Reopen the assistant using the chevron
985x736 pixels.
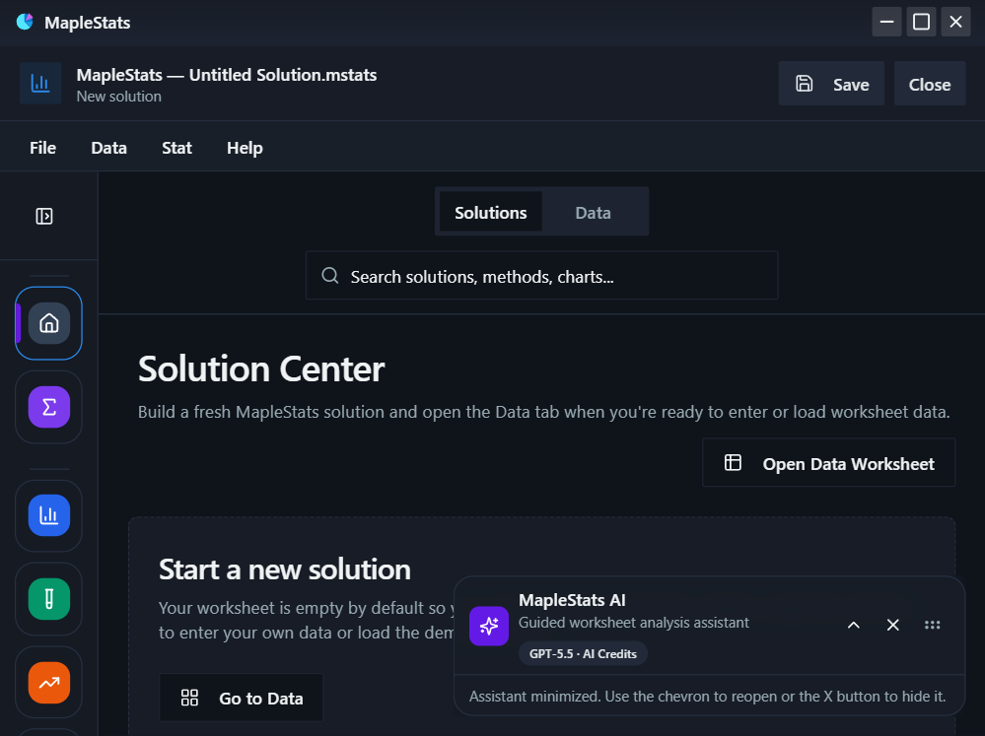(x=853, y=625)
